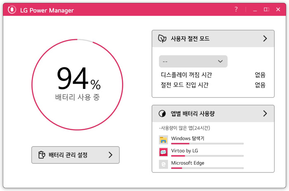289x191 pixels.
Task: Click the Windows 탐색기 folder icon
Action: (x=163, y=140)
